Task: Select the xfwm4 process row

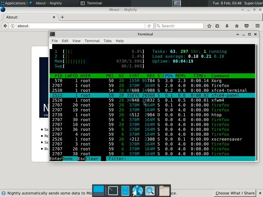Action: tap(152, 100)
